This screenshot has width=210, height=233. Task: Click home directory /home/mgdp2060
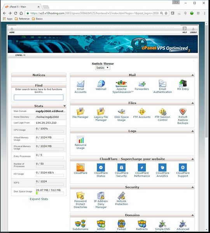pos(47,117)
